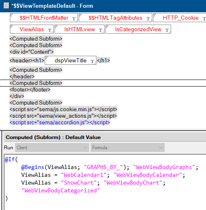
Task: Click the footer tags line
Action: [x=30, y=89]
